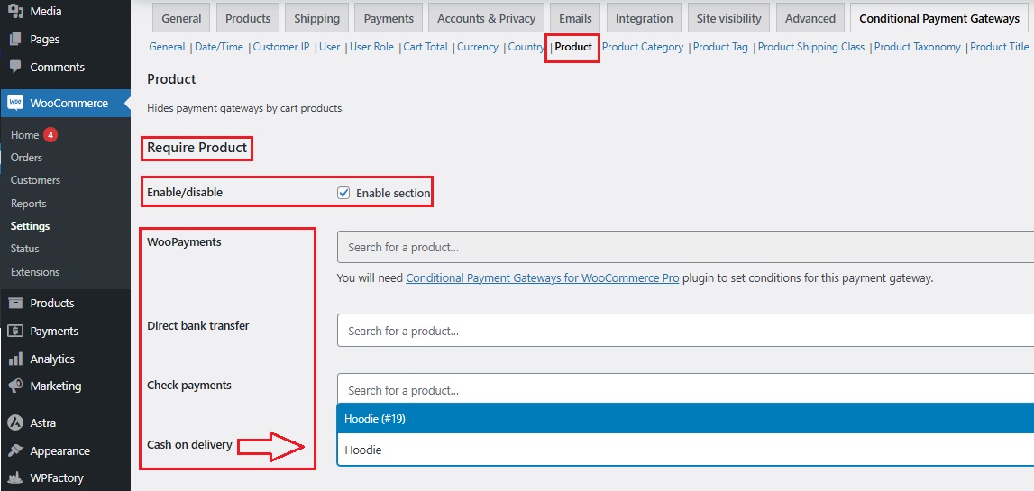The width and height of the screenshot is (1034, 491).
Task: Click the active Product sub-section link
Action: pyautogui.click(x=573, y=47)
